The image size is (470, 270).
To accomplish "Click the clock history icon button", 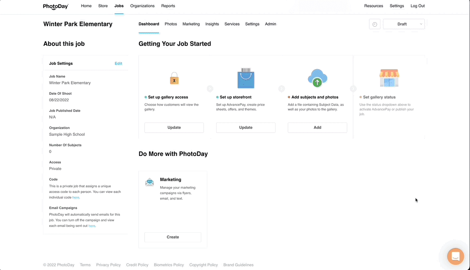I will (374, 24).
